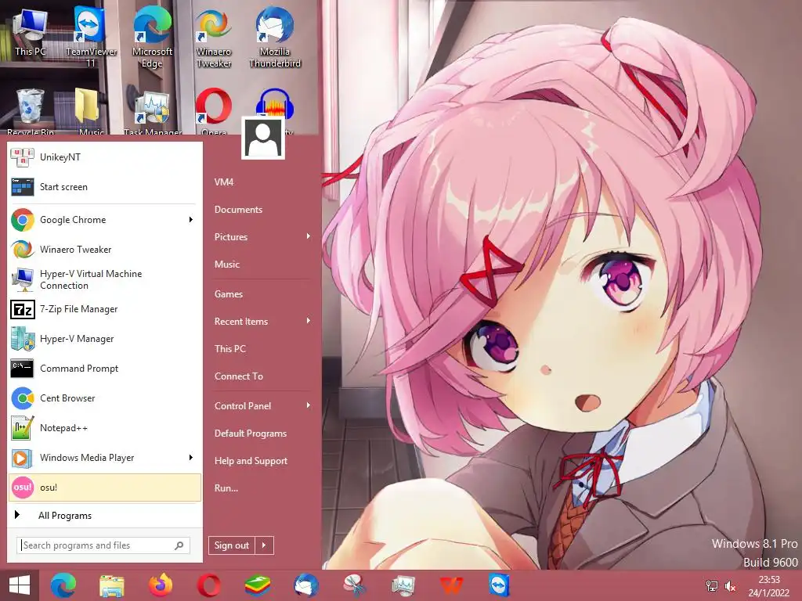Image resolution: width=802 pixels, height=601 pixels.
Task: Expand Control Panel submenu arrow
Action: tap(309, 405)
